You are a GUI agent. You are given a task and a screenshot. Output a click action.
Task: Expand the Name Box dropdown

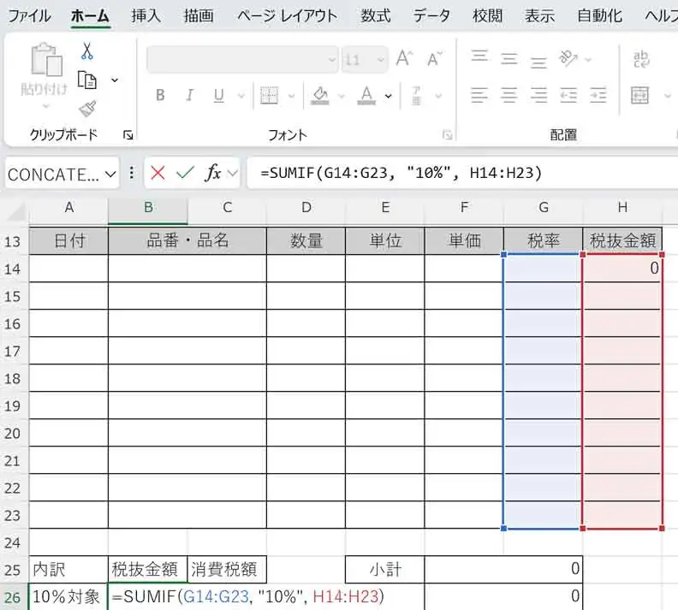[110, 174]
